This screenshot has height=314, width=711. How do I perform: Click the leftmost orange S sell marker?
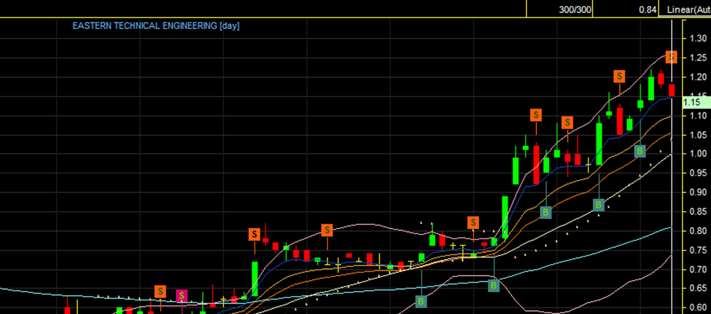[160, 291]
